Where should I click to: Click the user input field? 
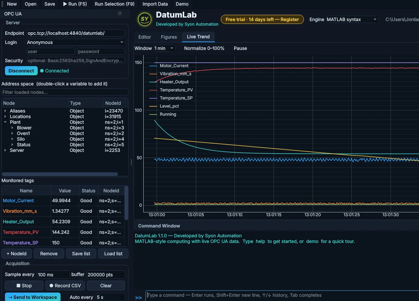50,51
